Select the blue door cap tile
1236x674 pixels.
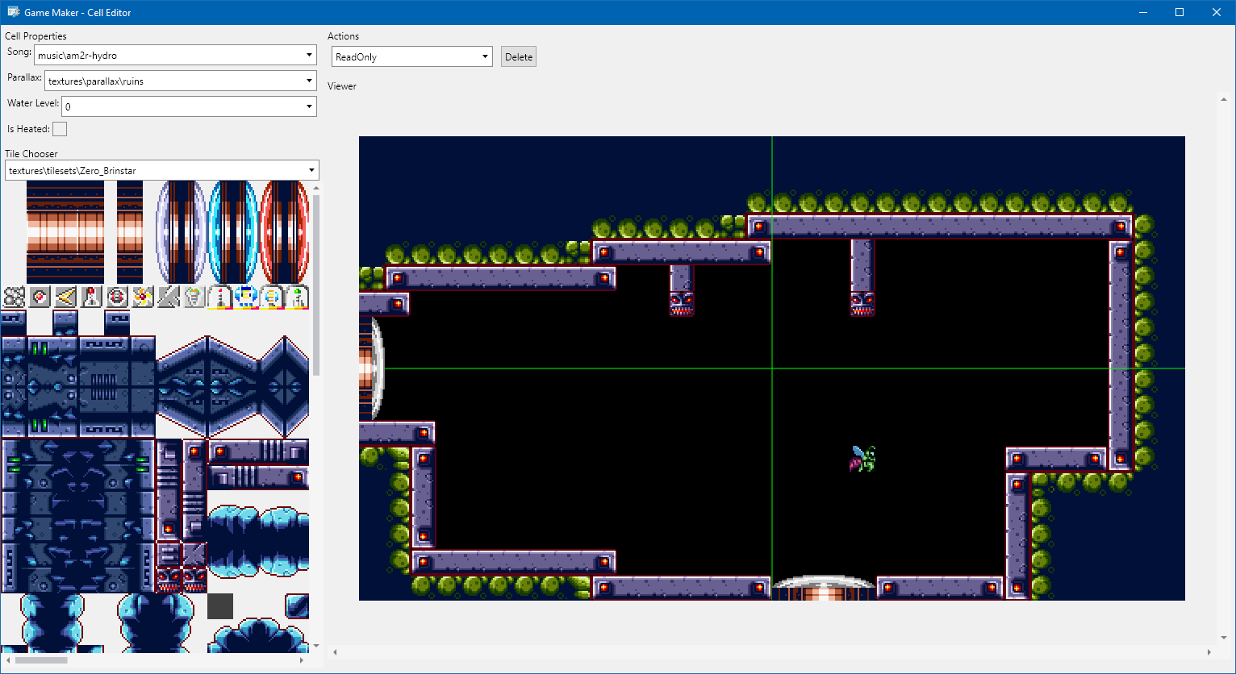233,232
